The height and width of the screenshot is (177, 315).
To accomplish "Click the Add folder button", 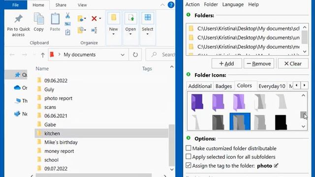I will [x=226, y=63].
